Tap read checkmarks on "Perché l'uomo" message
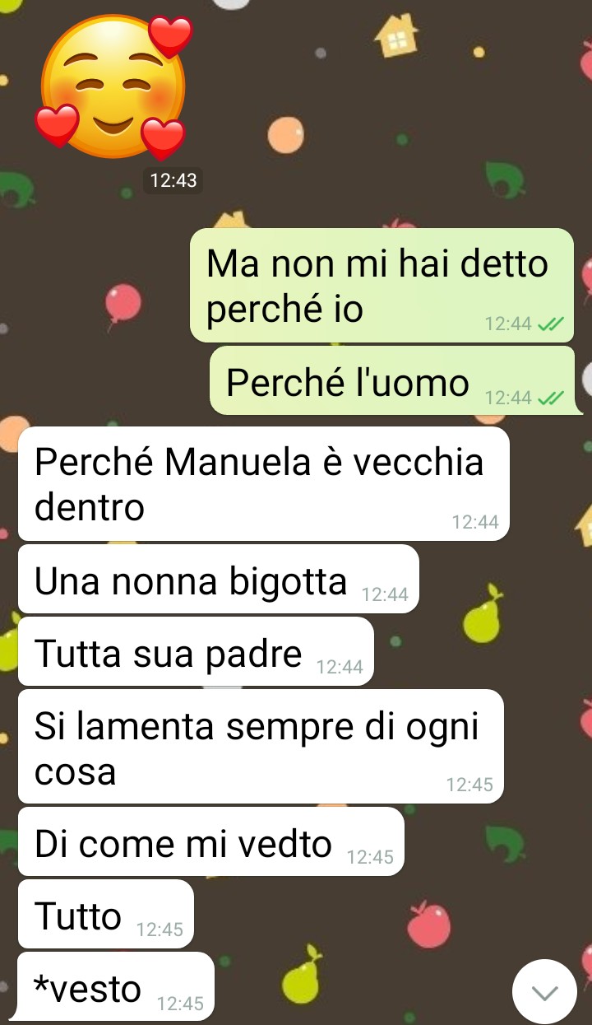 coord(550,398)
